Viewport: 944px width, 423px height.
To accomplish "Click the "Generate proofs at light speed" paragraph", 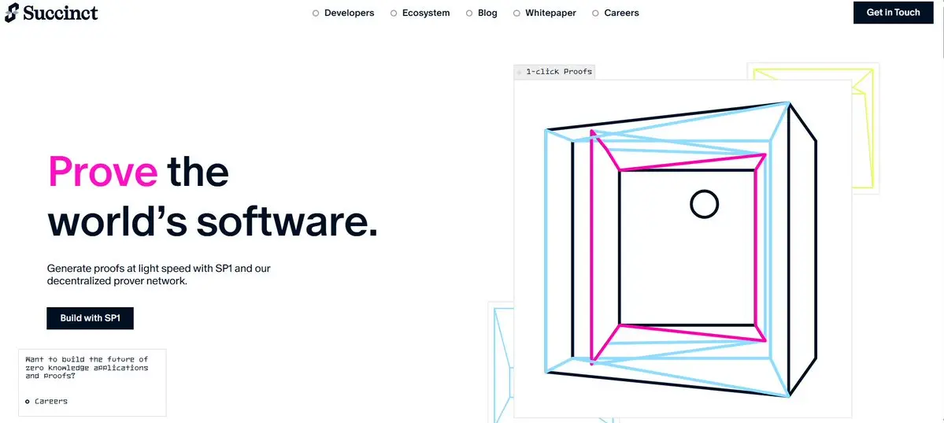I will [159, 274].
